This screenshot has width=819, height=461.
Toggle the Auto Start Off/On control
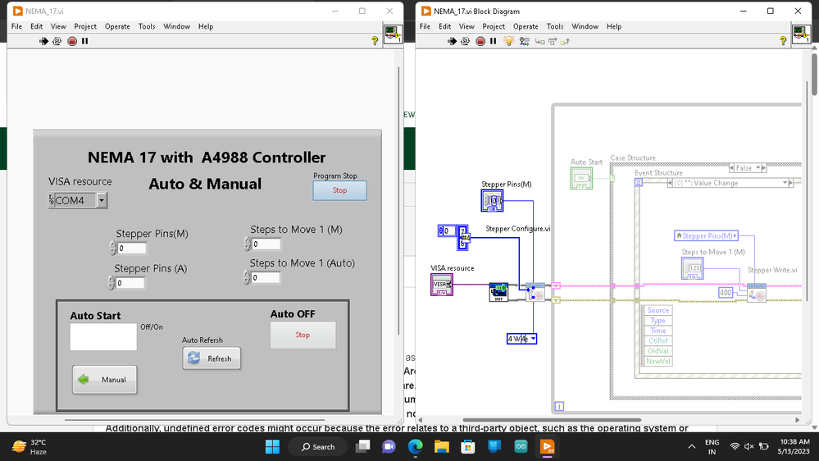pos(103,337)
